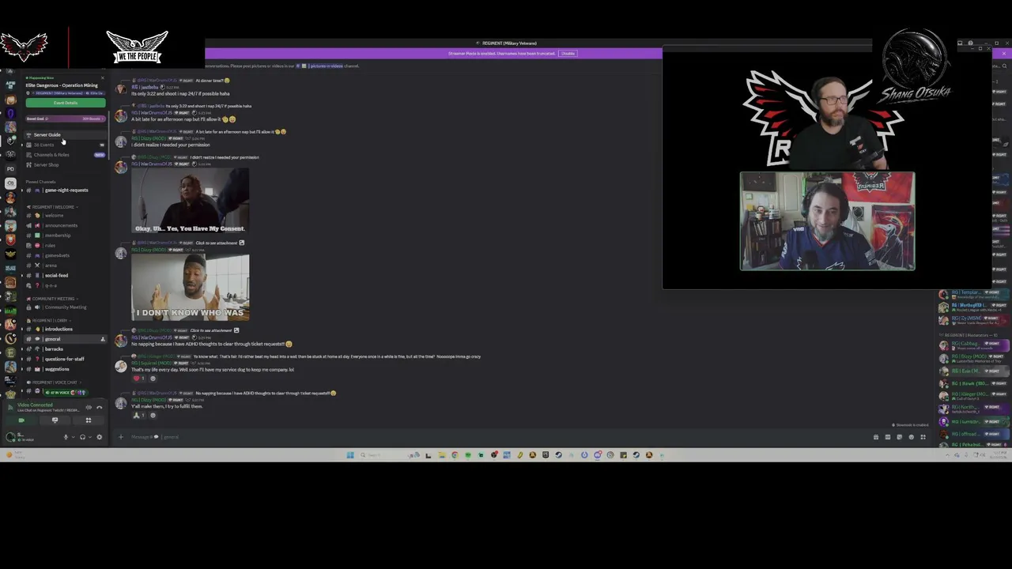Collapse the COMMUNITY MEETING category

pyautogui.click(x=51, y=299)
